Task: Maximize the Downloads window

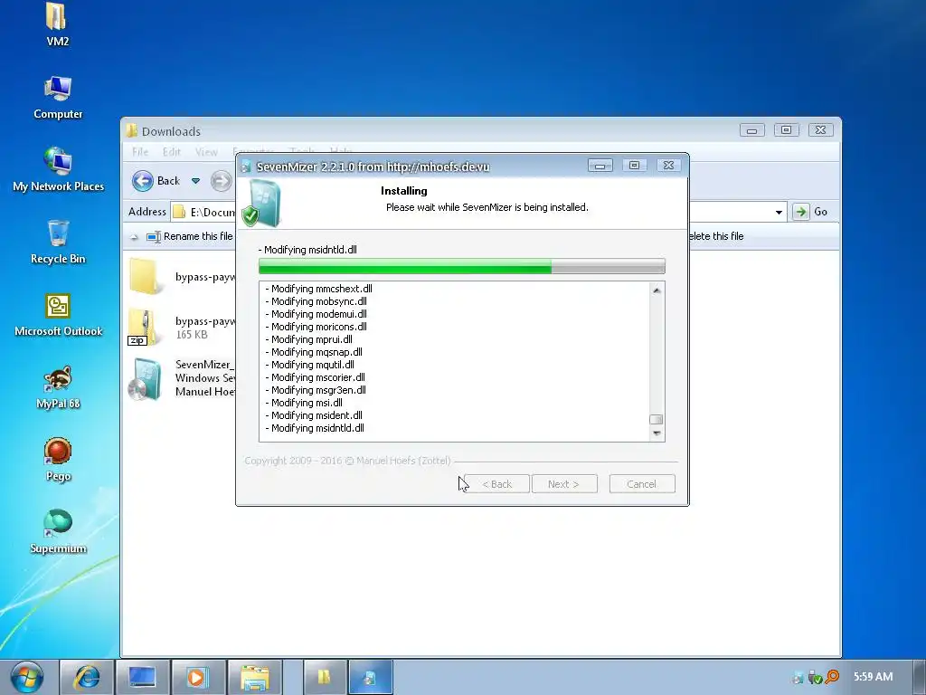Action: click(x=786, y=130)
